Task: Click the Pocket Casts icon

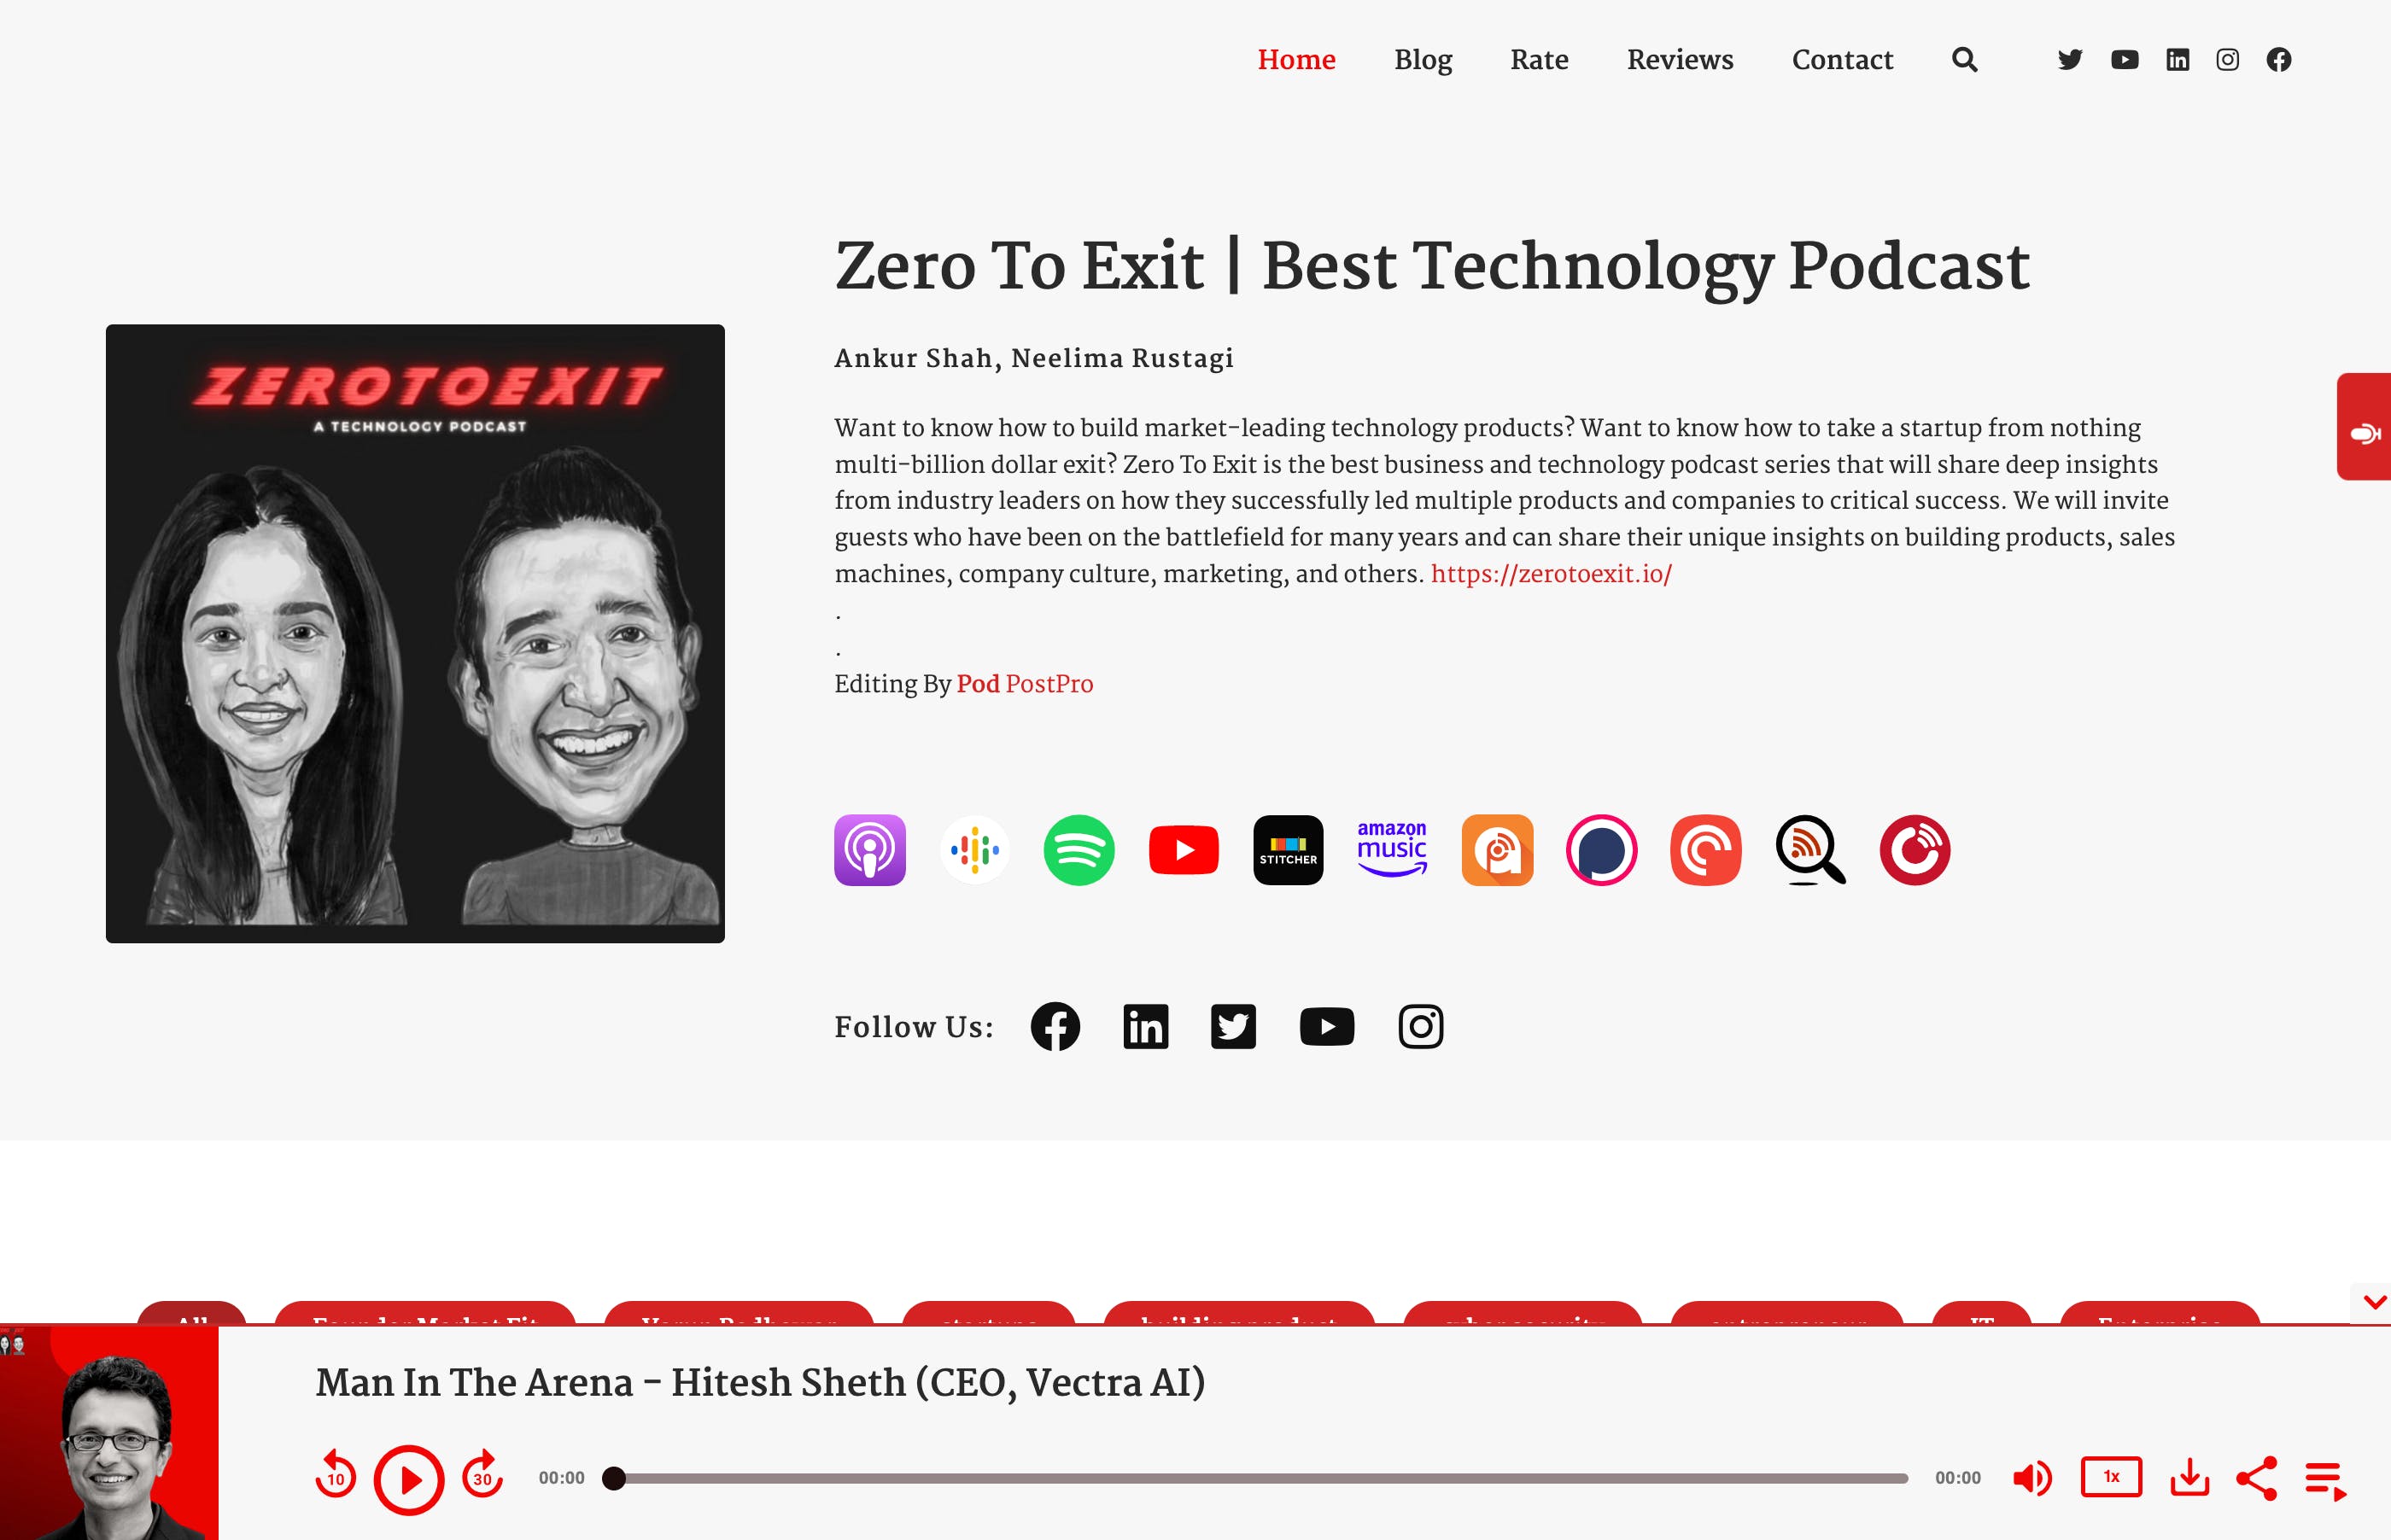Action: pyautogui.click(x=1704, y=849)
